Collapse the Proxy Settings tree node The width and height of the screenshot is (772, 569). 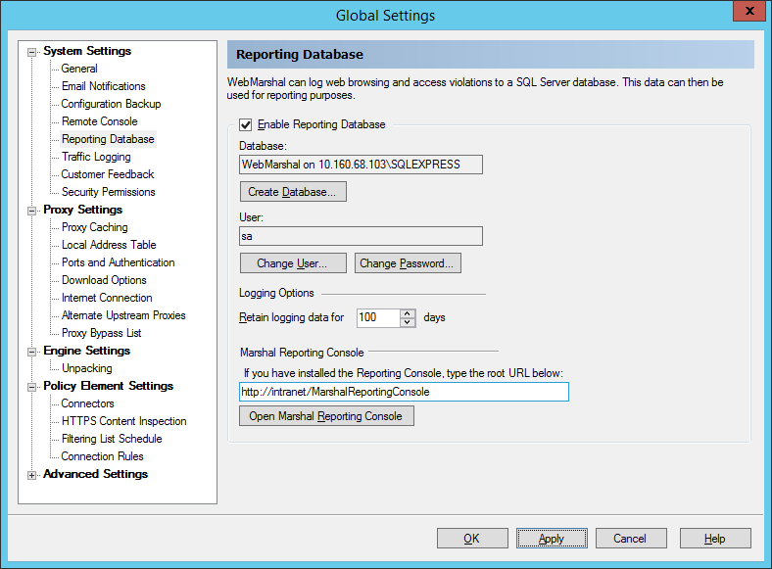32,210
